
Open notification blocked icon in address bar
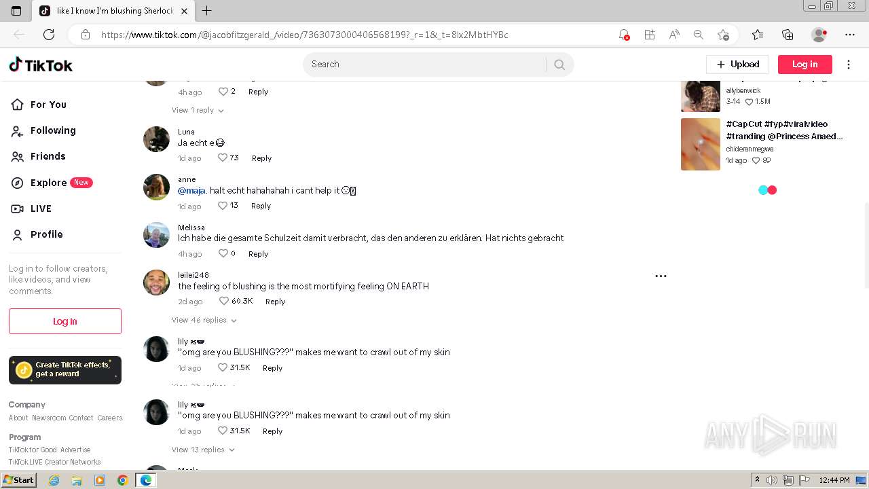[x=624, y=35]
